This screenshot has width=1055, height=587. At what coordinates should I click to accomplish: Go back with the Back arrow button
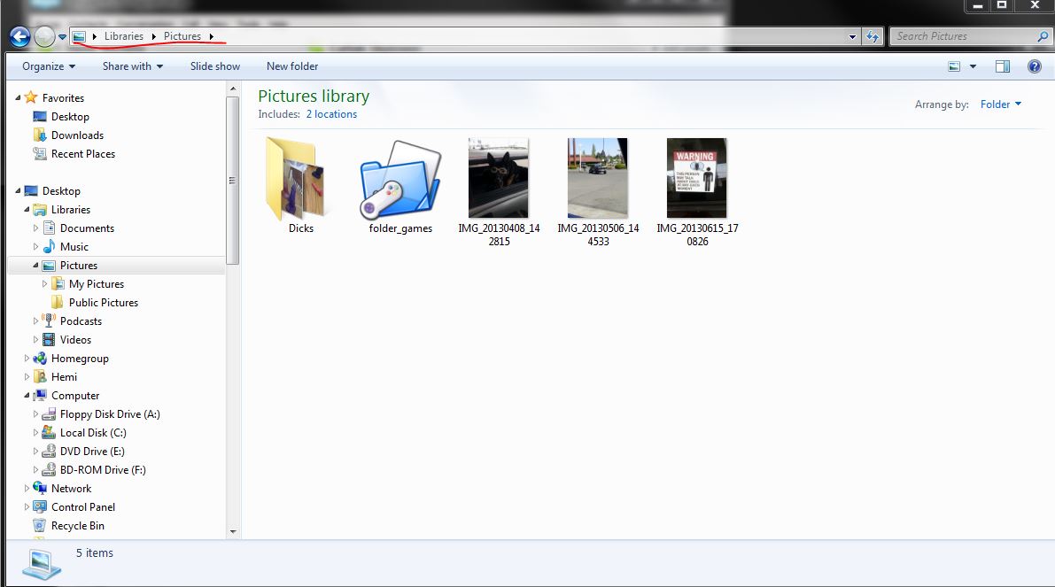coord(20,36)
